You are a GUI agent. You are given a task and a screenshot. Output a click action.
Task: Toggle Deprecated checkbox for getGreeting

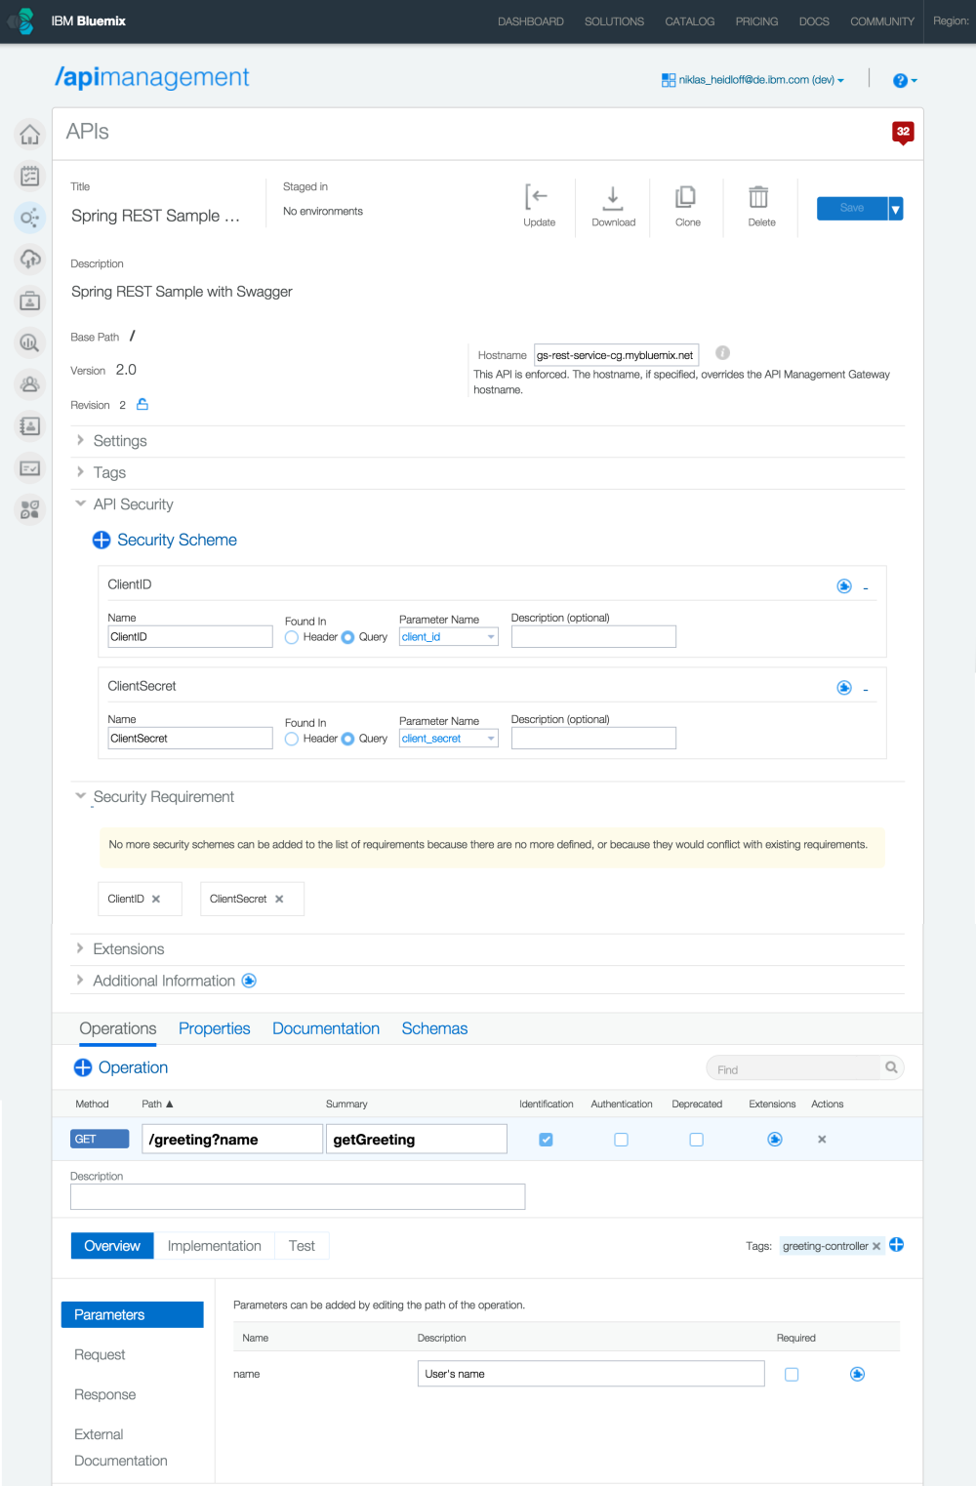696,1140
